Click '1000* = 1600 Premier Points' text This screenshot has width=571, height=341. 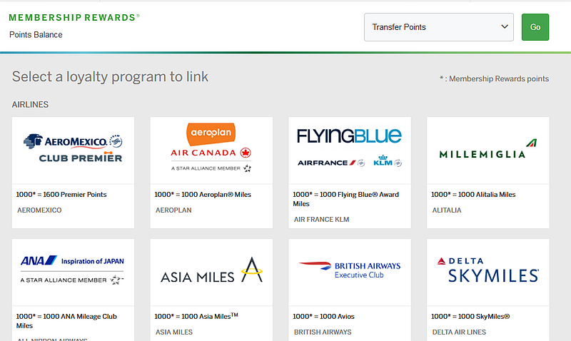coord(61,194)
